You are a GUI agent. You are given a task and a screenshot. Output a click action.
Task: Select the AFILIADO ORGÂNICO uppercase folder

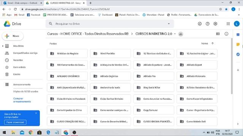(67, 76)
